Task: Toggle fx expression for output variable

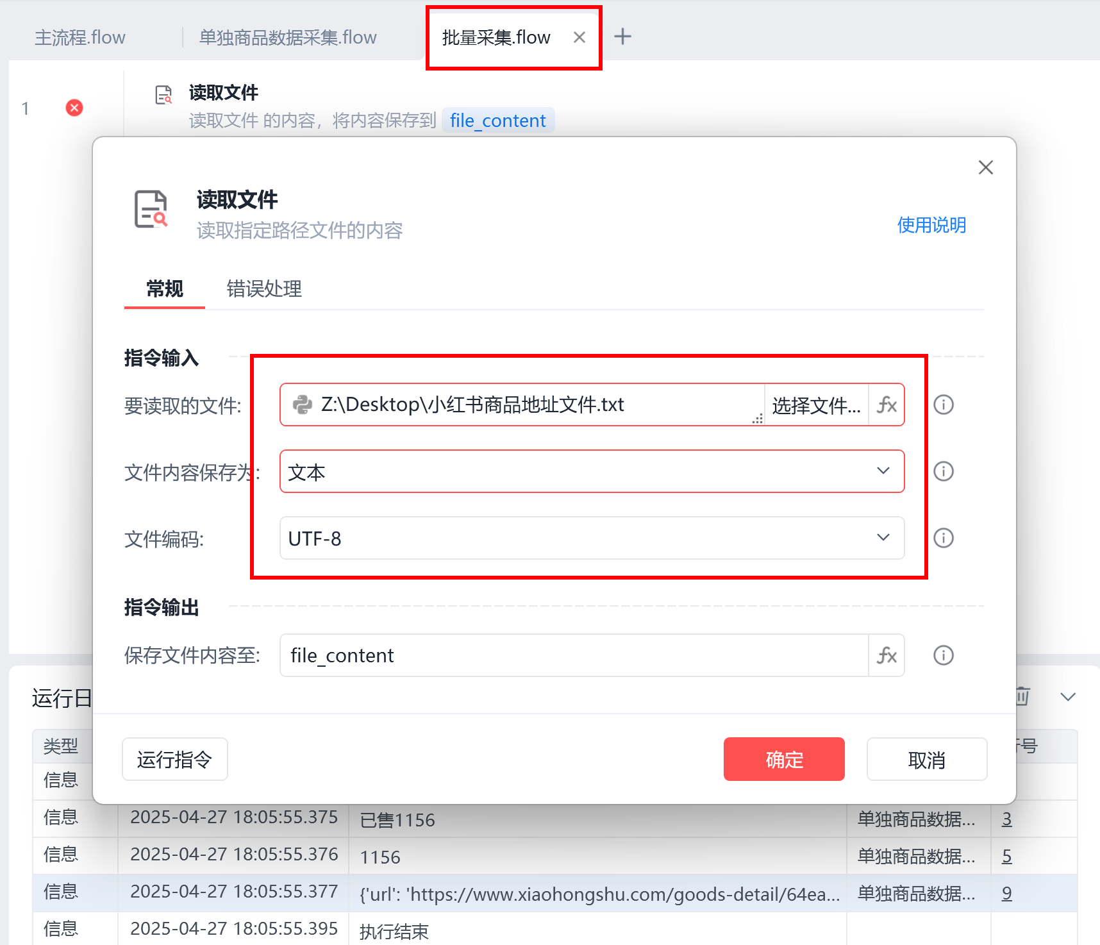Action: [887, 655]
